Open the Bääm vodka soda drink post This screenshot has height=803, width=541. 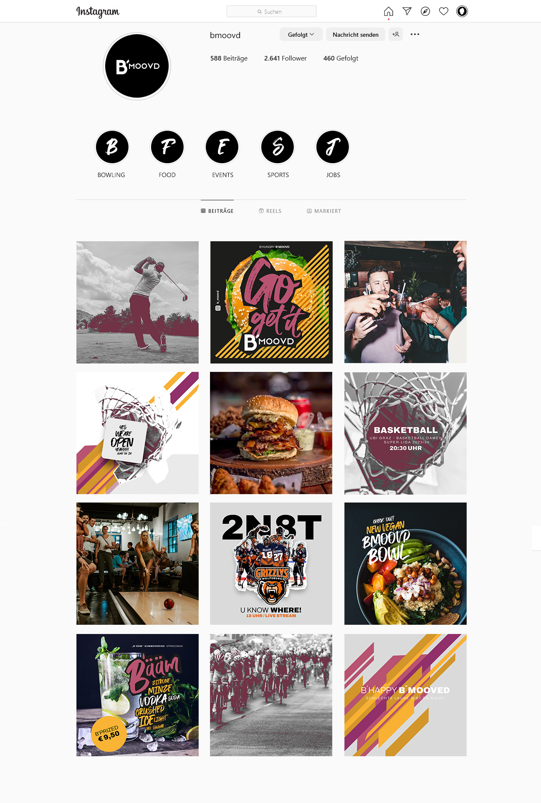(x=137, y=695)
